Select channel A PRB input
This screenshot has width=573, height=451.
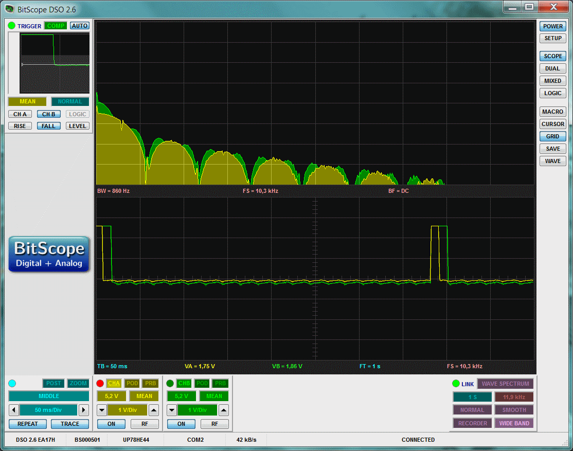pos(150,384)
